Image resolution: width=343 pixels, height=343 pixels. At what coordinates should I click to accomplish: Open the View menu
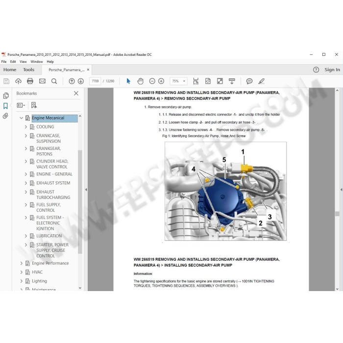pyautogui.click(x=23, y=62)
